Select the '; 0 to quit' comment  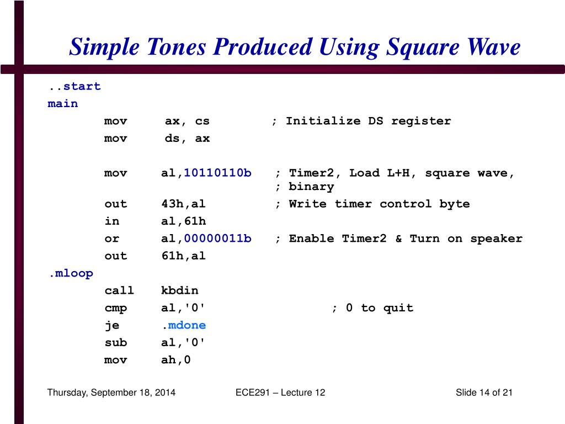(x=372, y=308)
